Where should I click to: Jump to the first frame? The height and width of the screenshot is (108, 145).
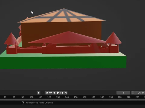pyautogui.click(x=47, y=93)
